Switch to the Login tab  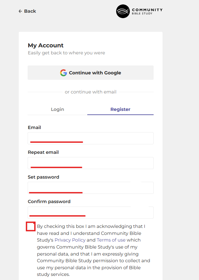[x=57, y=109]
